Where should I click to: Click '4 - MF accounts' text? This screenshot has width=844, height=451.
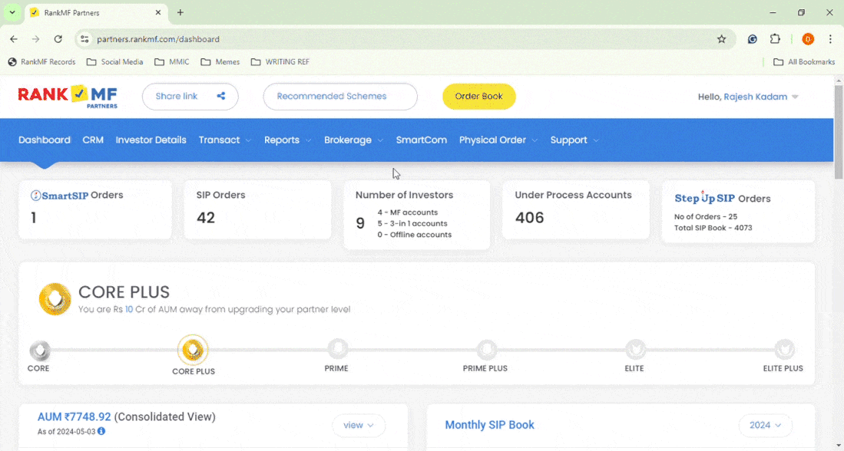point(408,212)
